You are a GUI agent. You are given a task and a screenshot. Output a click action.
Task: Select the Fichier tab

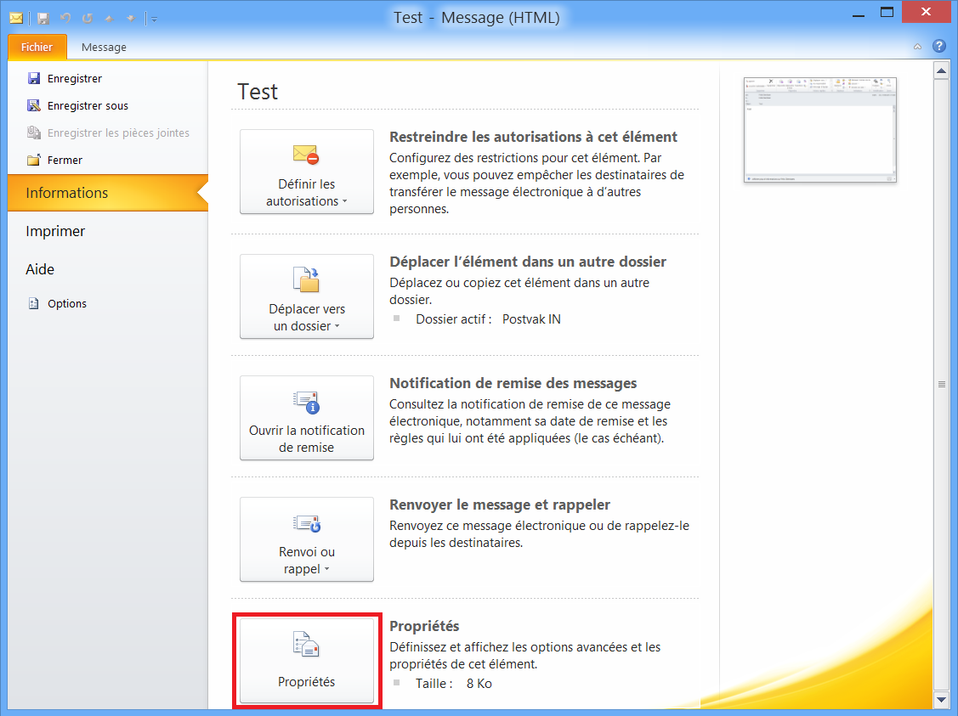coord(37,48)
